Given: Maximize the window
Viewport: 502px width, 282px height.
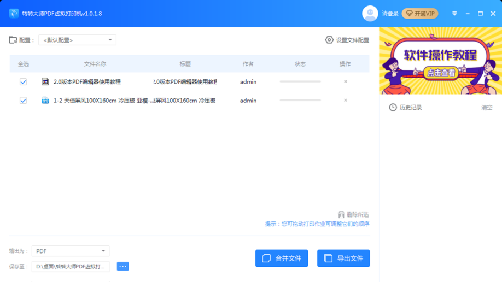Looking at the screenshot, I should pos(480,14).
